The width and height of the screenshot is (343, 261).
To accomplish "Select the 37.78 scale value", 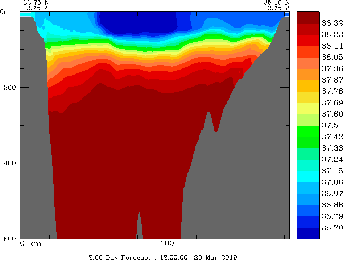I will (332, 91).
